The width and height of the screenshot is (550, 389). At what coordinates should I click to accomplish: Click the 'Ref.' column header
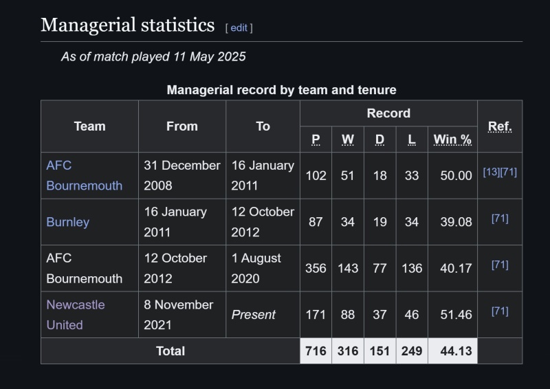point(500,126)
